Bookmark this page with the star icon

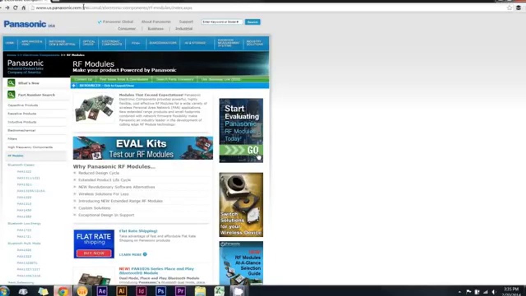point(510,7)
